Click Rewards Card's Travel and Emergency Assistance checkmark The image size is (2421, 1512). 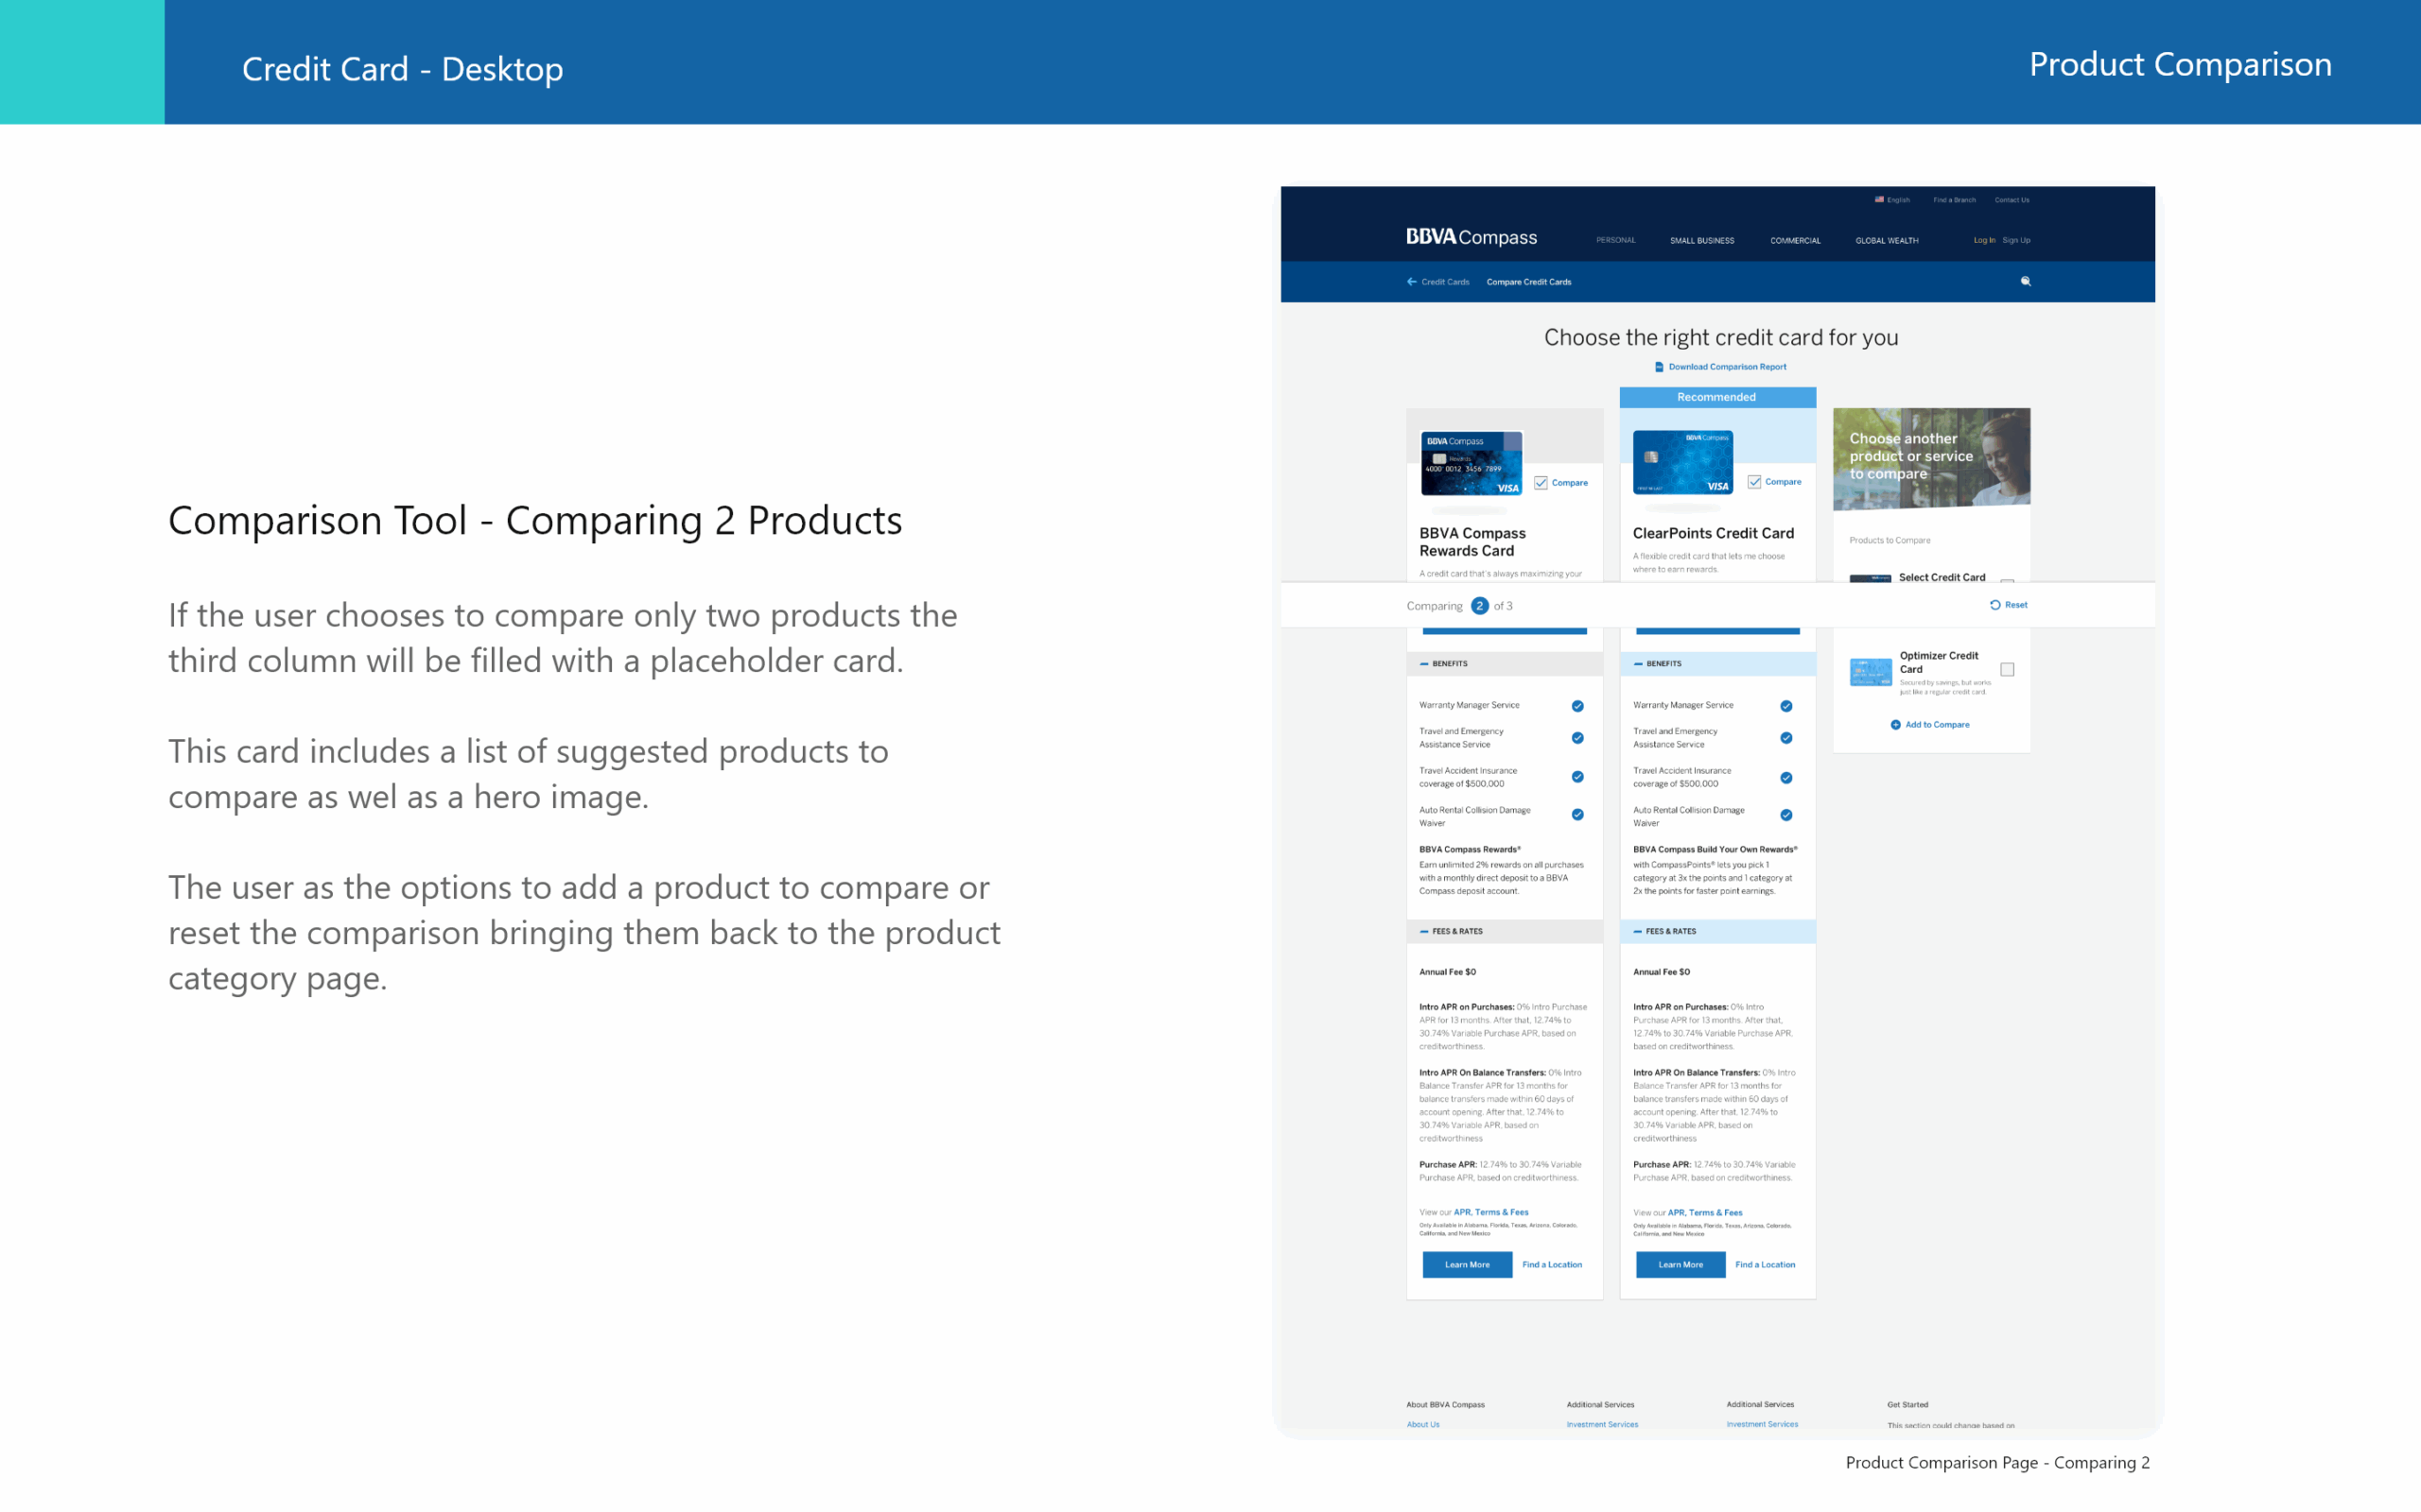[1577, 738]
